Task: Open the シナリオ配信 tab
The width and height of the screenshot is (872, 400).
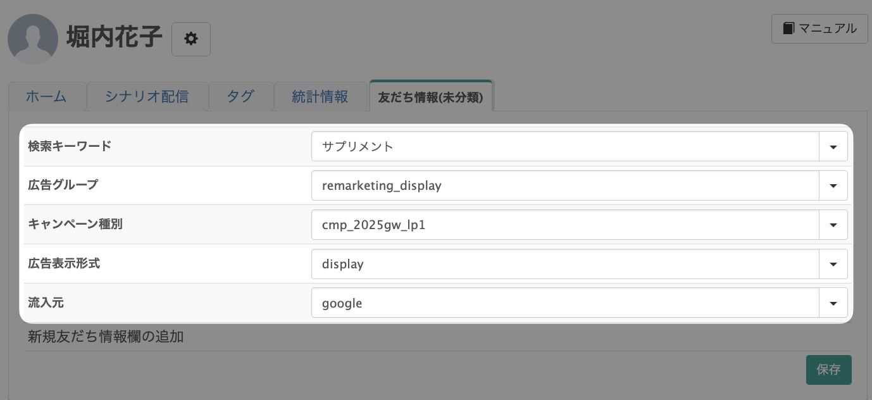Action: pos(147,97)
